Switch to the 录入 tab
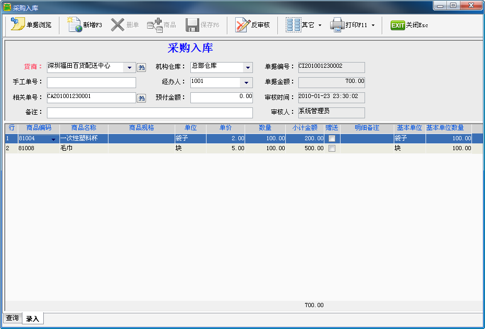This screenshot has height=329, width=485. pos(32,319)
